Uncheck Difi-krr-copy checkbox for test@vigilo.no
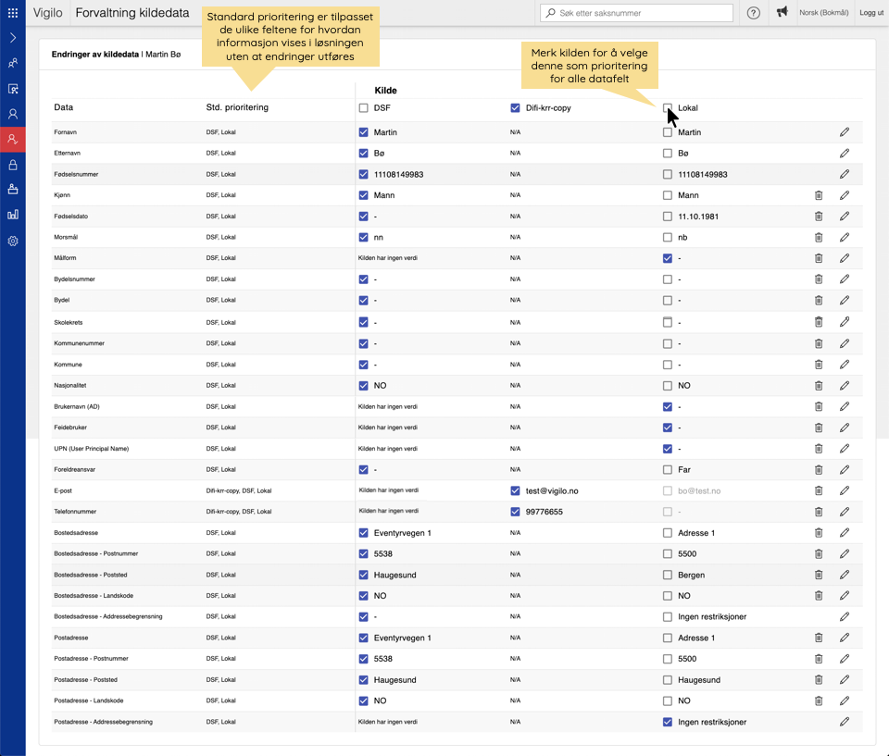889x756 pixels. tap(515, 490)
